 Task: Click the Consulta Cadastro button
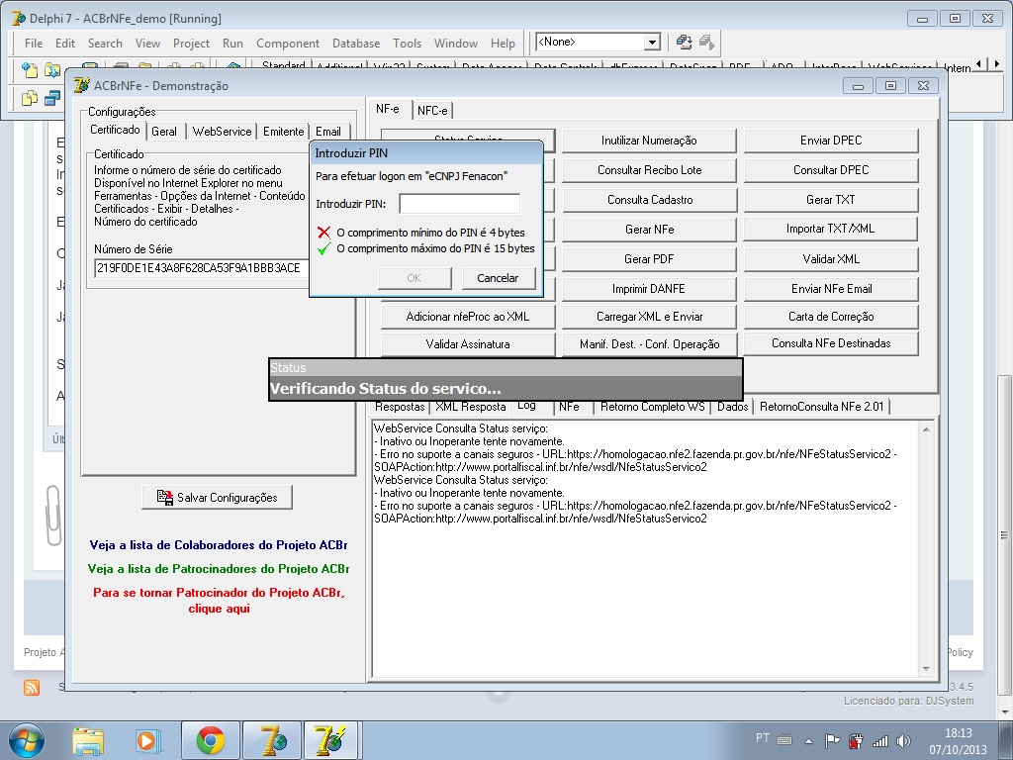pos(649,200)
